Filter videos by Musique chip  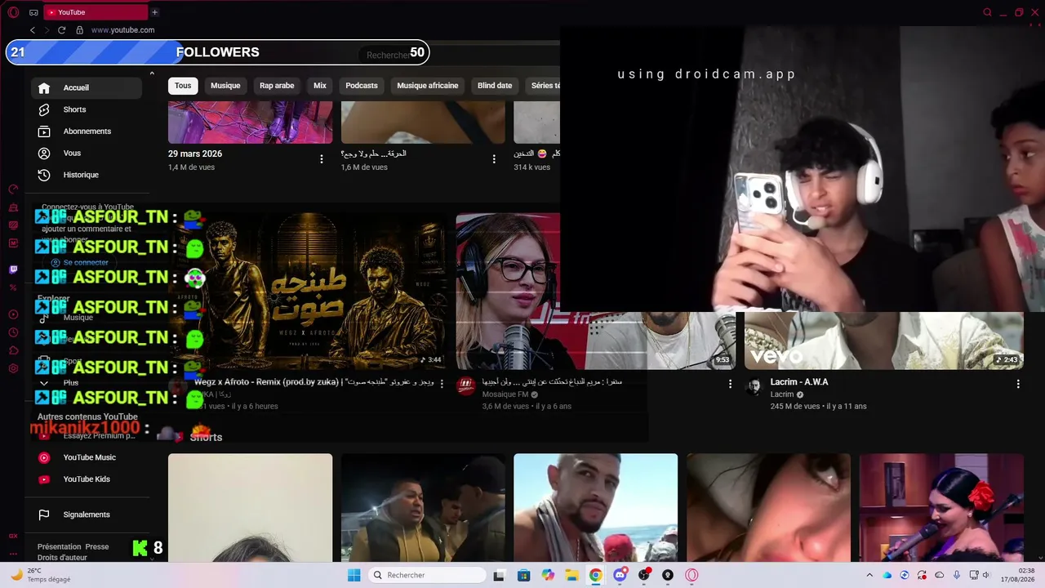pyautogui.click(x=225, y=86)
